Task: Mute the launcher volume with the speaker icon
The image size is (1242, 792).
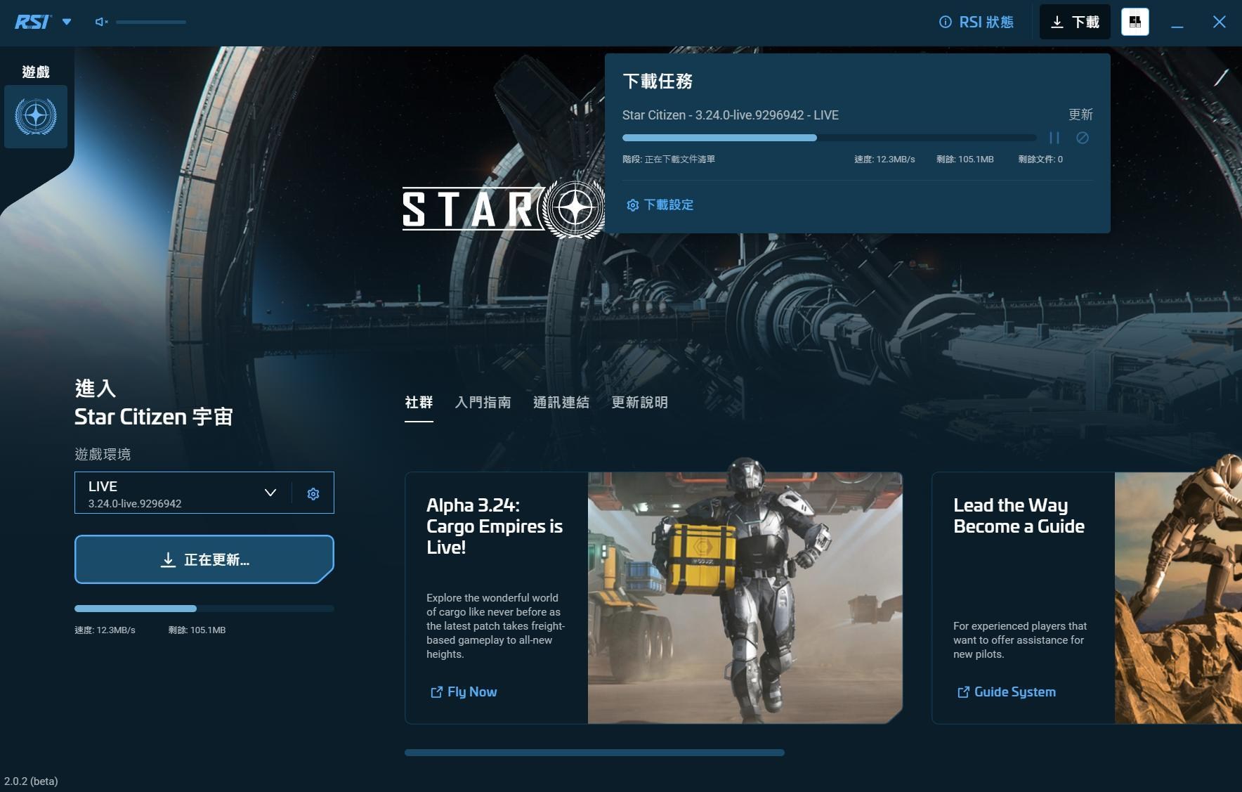Action: pyautogui.click(x=100, y=21)
